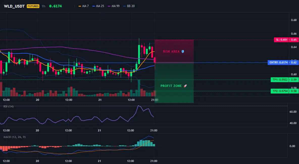Image resolution: width=299 pixels, height=164 pixels.
Task: Click the 21 date label under RSI panel
Action: coord(99,130)
